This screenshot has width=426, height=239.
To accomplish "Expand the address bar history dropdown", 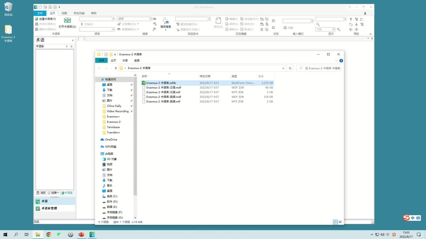I will [x=283, y=68].
